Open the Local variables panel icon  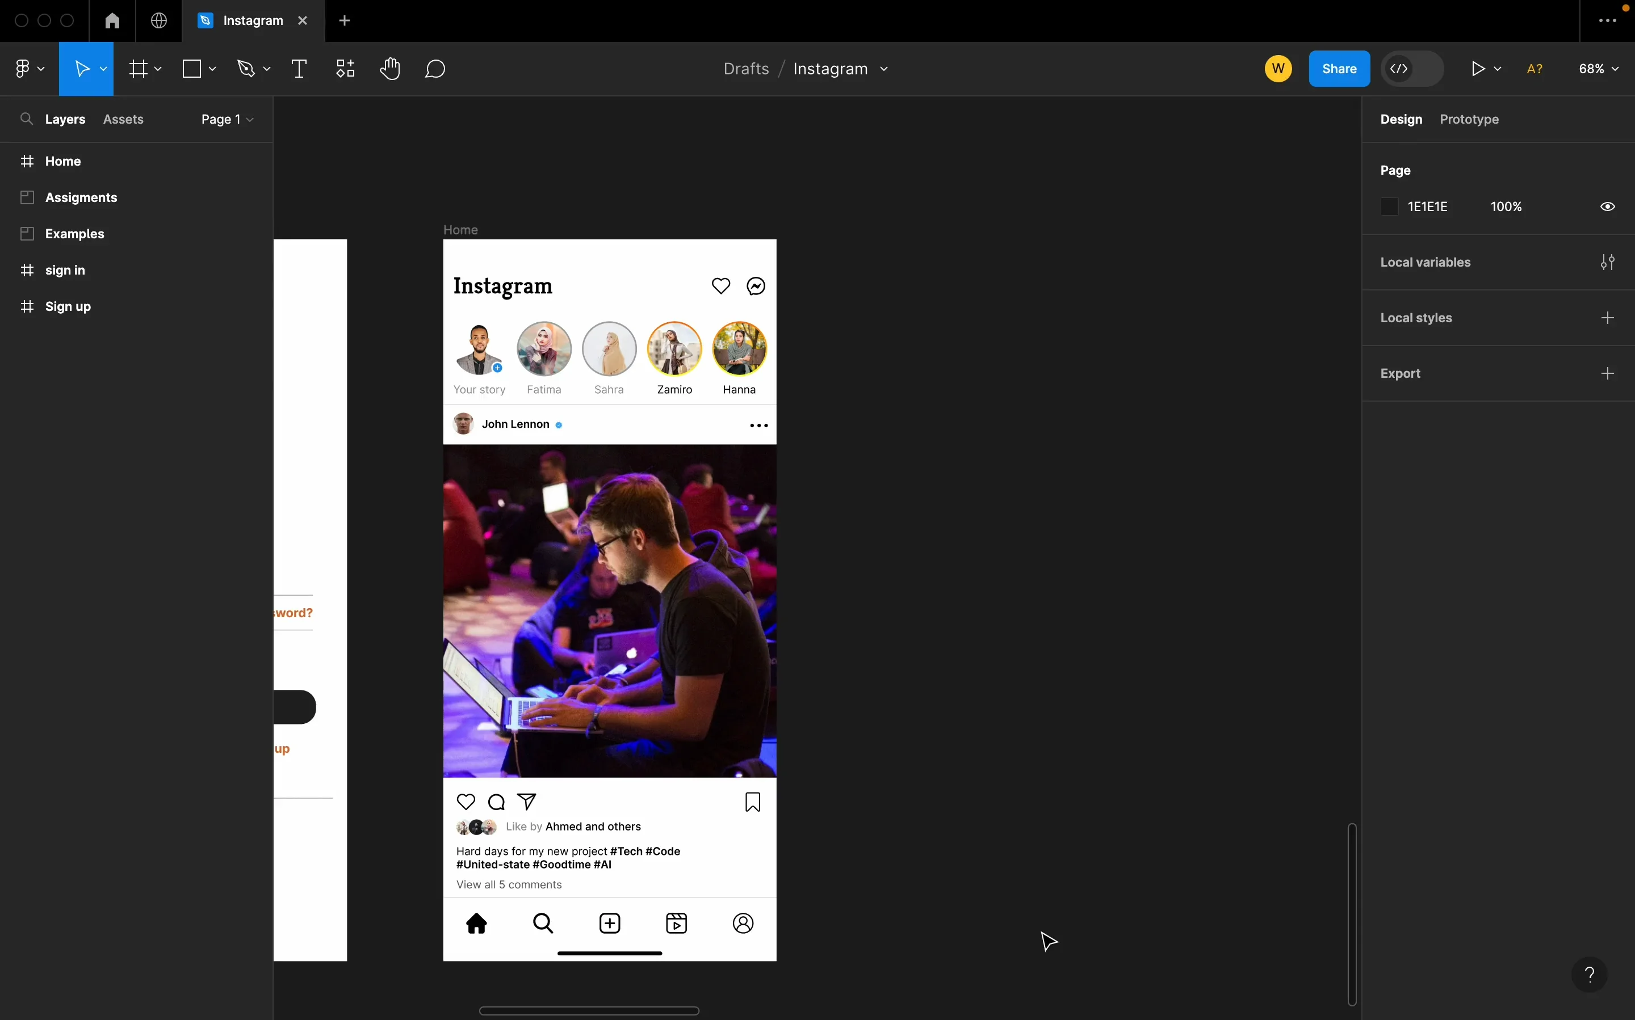(1607, 263)
